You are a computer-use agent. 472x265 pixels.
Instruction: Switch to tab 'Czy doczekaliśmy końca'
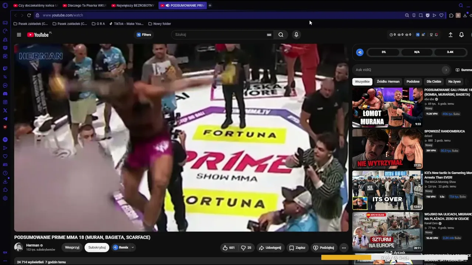(35, 6)
